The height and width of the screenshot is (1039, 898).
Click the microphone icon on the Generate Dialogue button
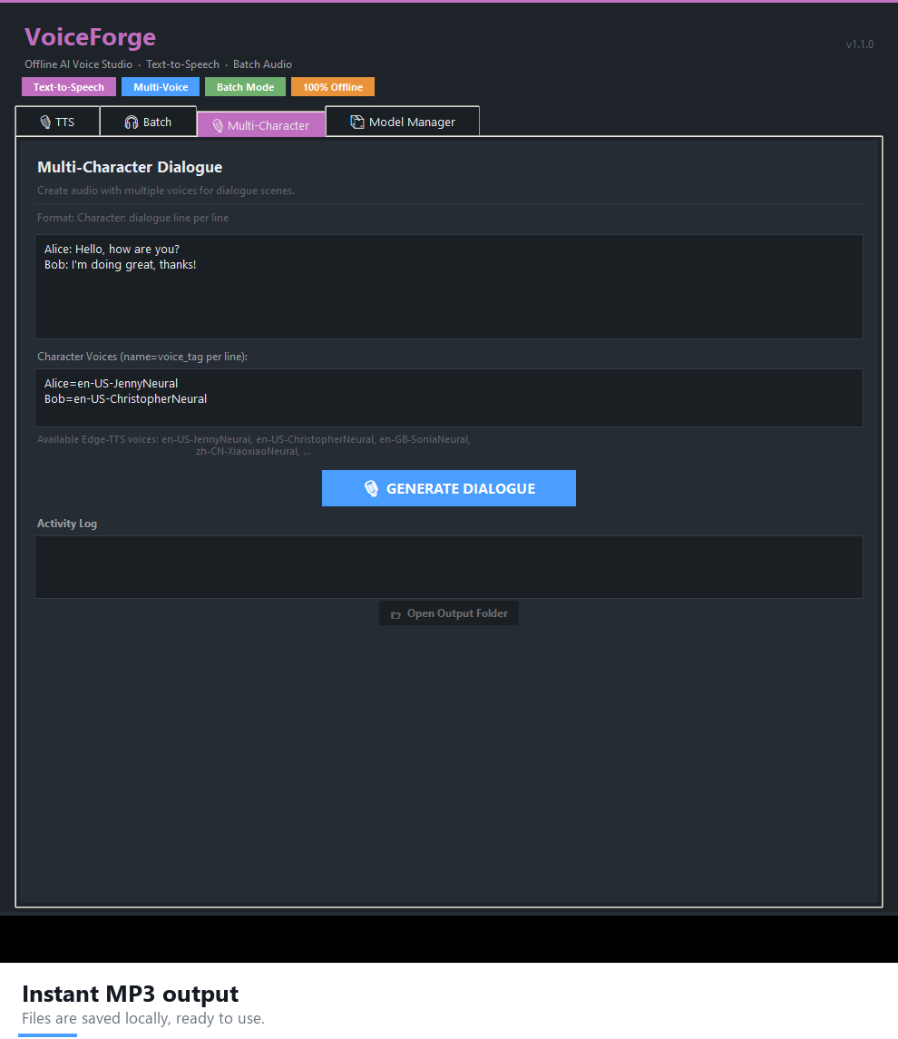[x=372, y=488]
